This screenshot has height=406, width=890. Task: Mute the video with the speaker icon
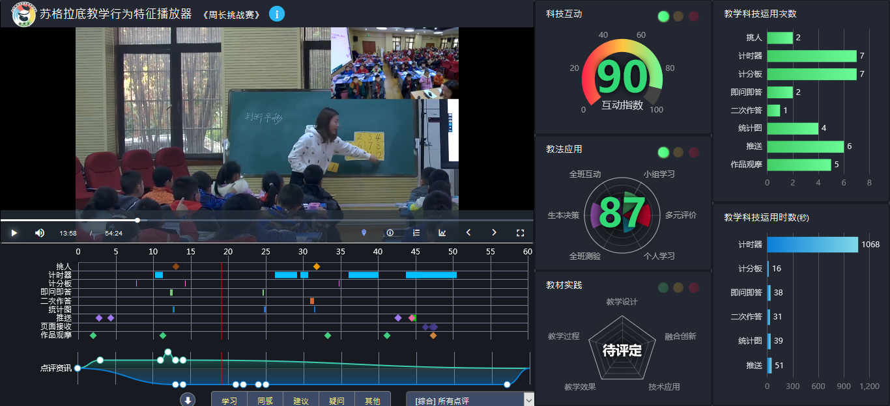point(40,233)
